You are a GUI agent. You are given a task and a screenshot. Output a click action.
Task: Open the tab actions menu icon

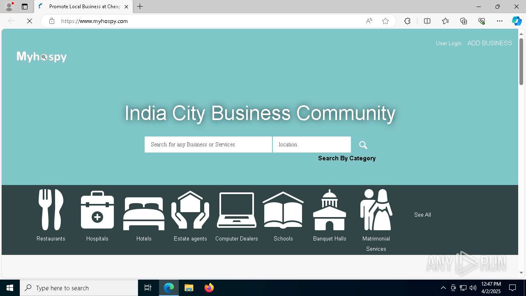point(25,7)
